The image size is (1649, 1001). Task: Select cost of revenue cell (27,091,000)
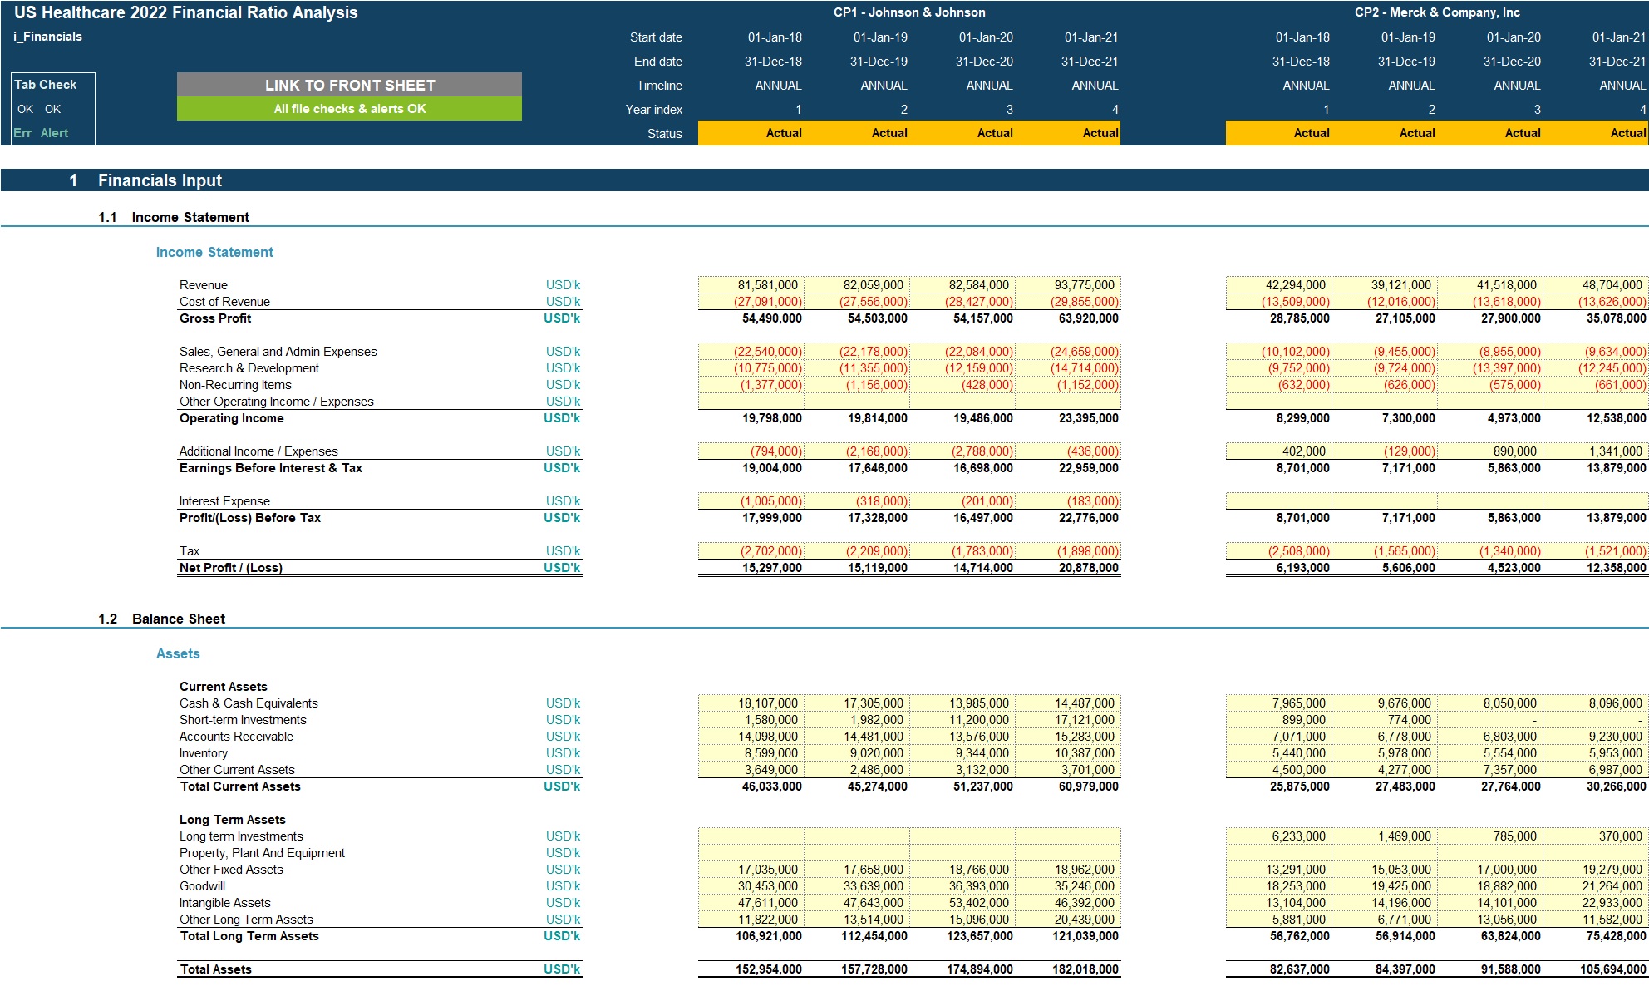tap(751, 302)
